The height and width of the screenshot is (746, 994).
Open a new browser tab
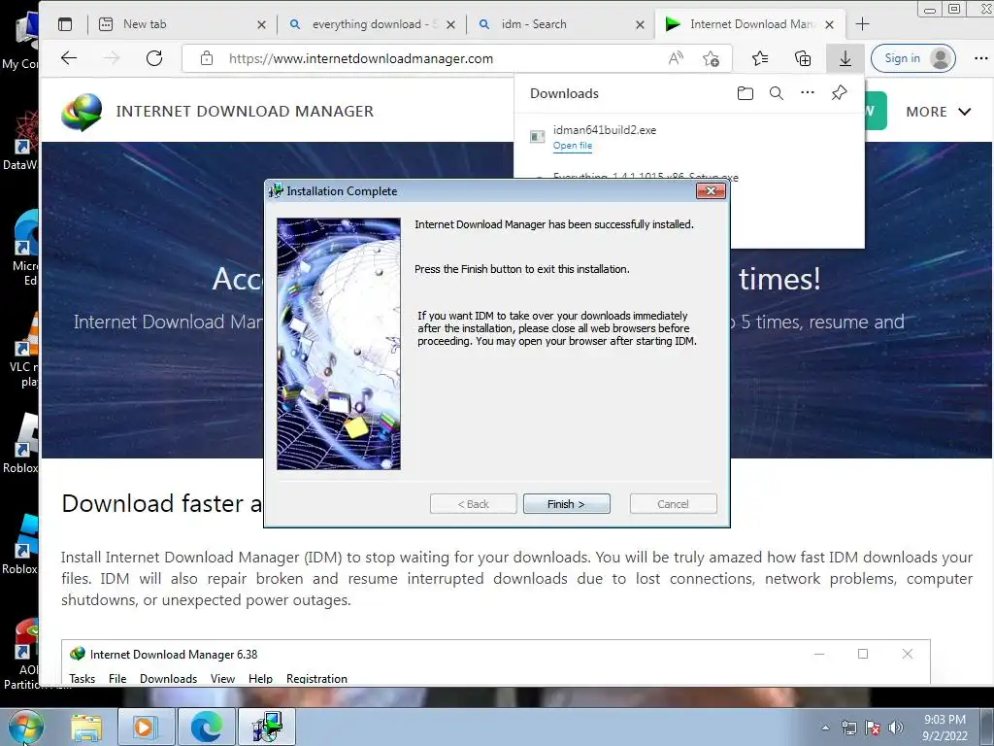pyautogui.click(x=862, y=24)
